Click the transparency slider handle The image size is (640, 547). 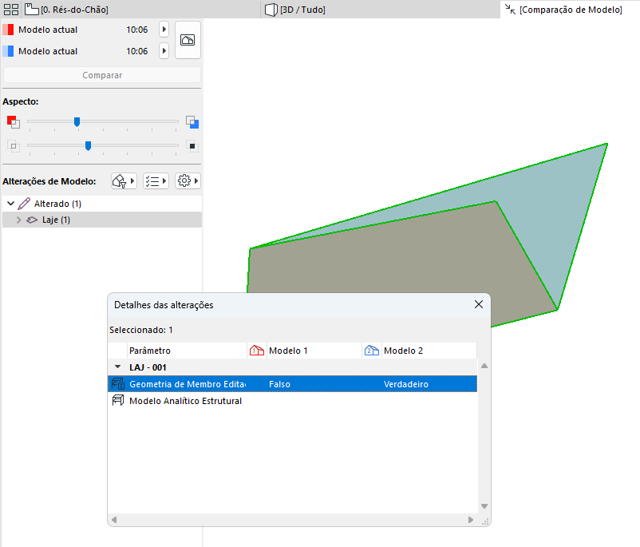(88, 145)
